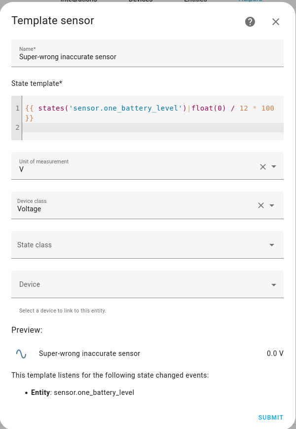Viewport: 296px width, 429px height.
Task: Close the Template sensor dialog
Action: click(x=275, y=22)
